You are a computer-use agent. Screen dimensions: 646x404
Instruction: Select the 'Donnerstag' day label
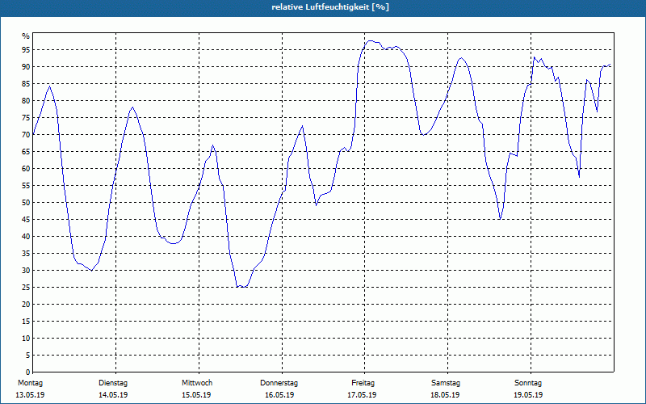click(279, 383)
